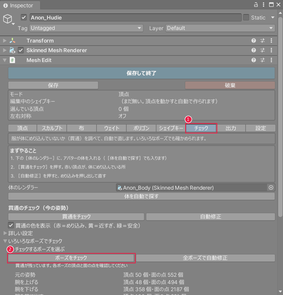Click the 破棄 button
283x295 pixels.
click(230, 85)
